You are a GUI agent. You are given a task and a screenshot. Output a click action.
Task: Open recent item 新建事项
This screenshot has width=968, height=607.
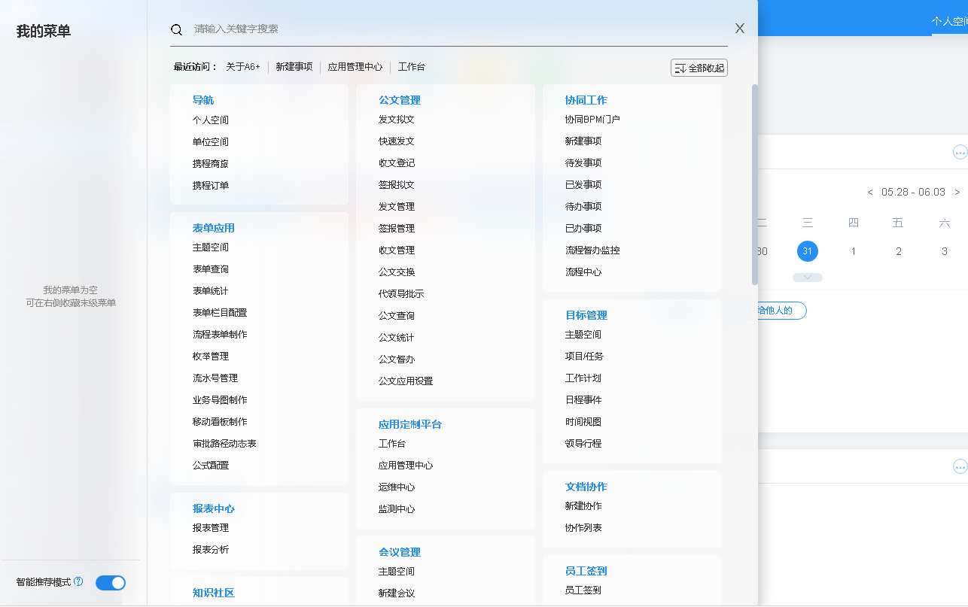(294, 67)
